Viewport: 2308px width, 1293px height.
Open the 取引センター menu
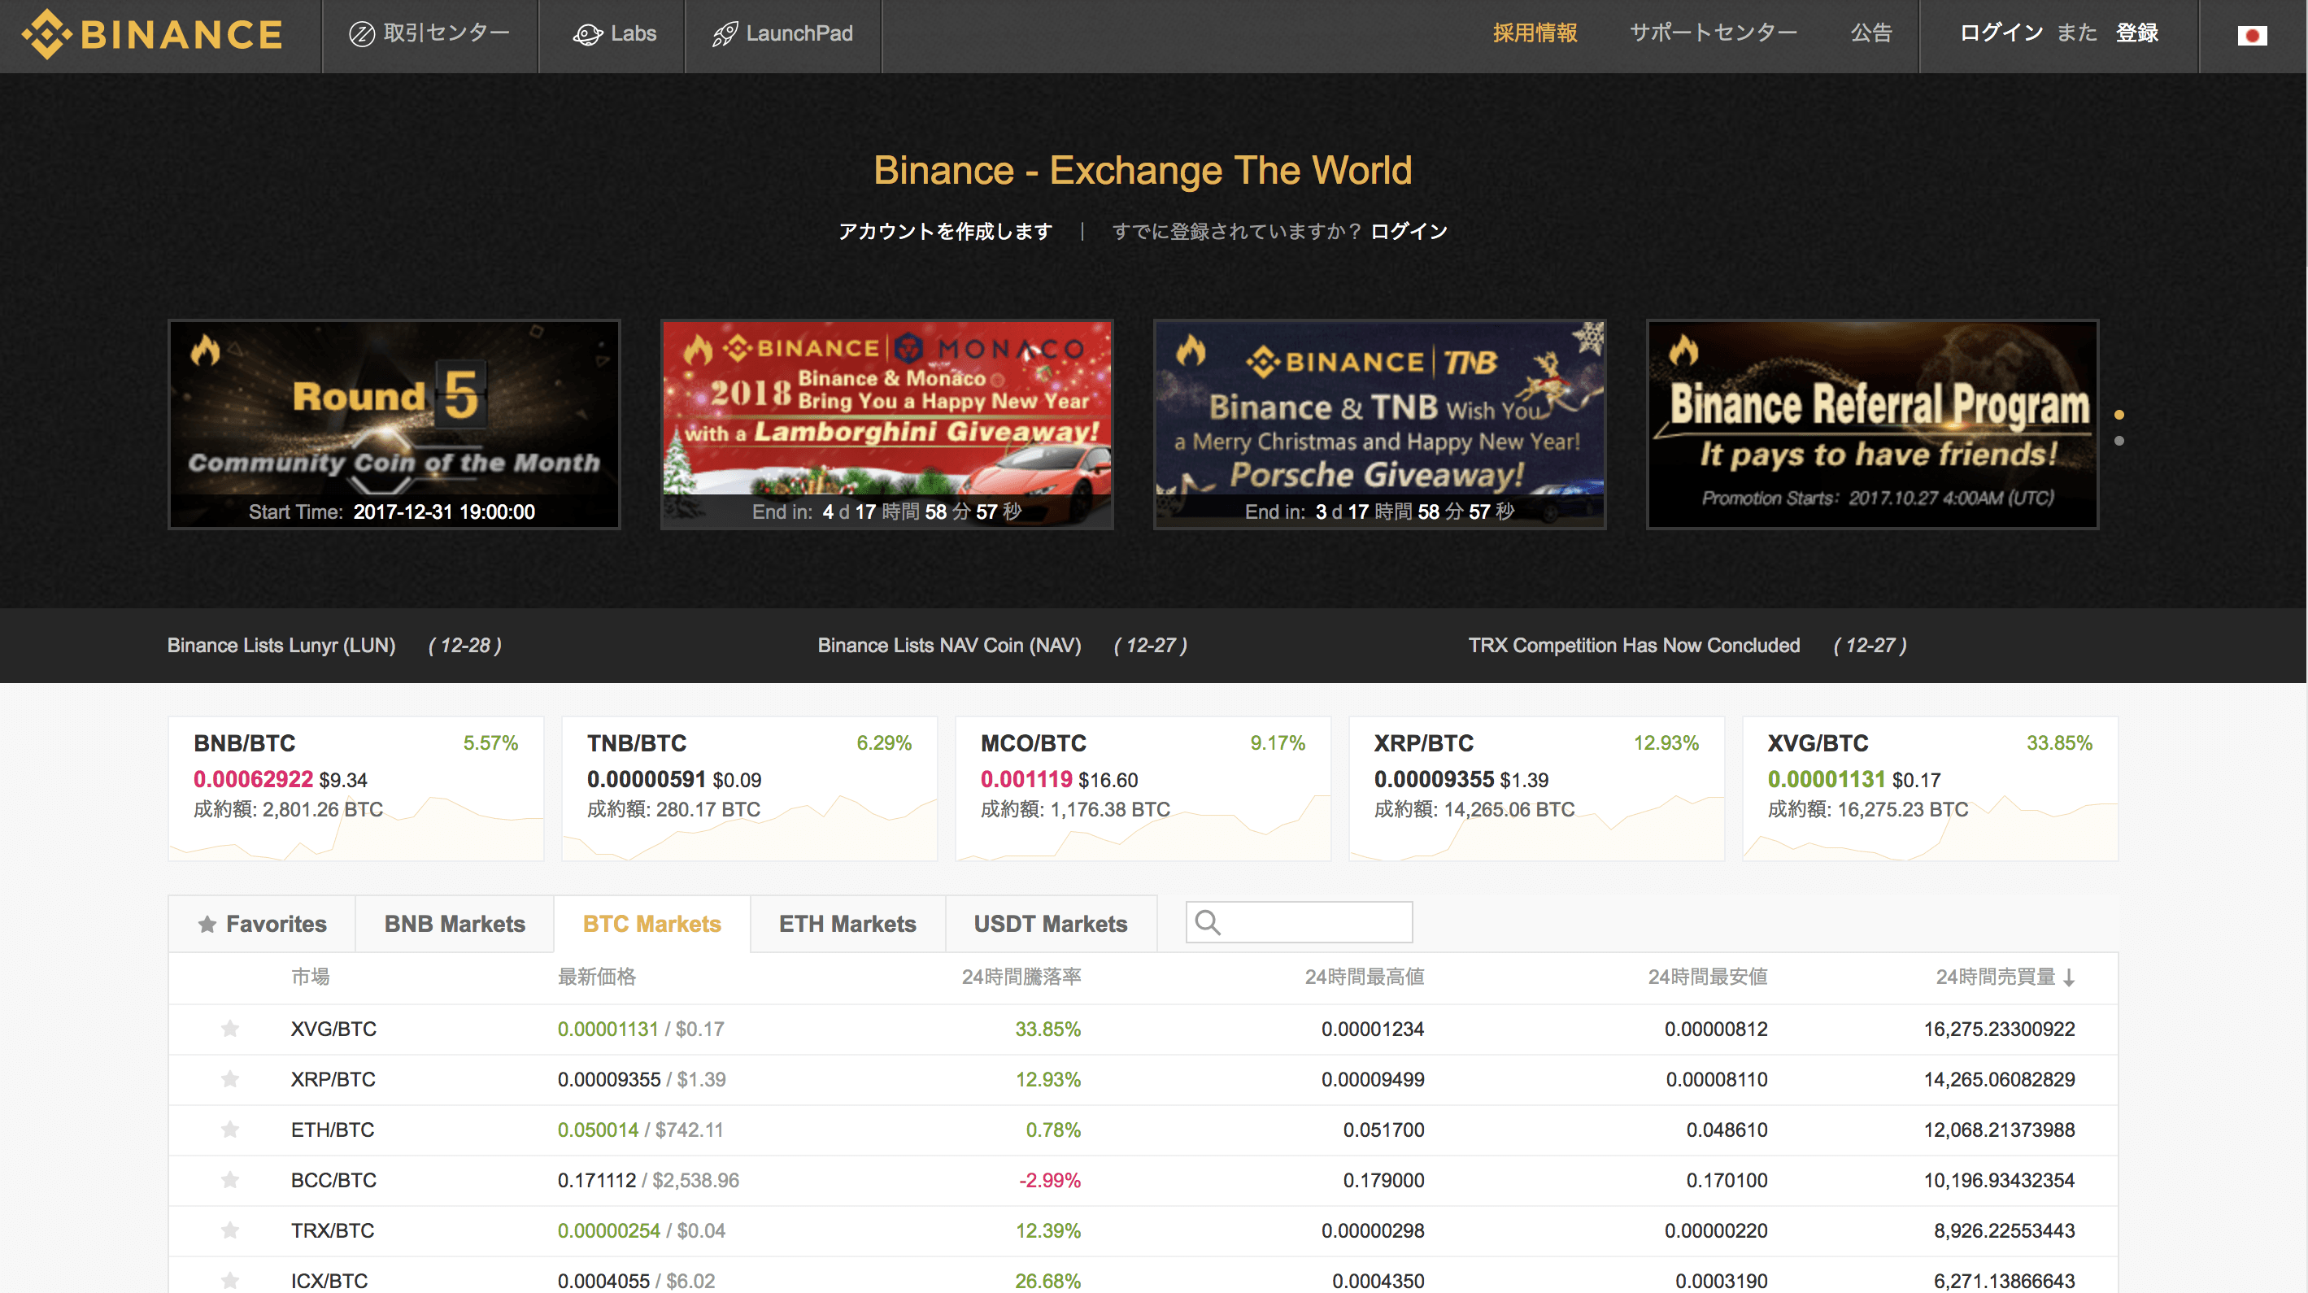[429, 34]
